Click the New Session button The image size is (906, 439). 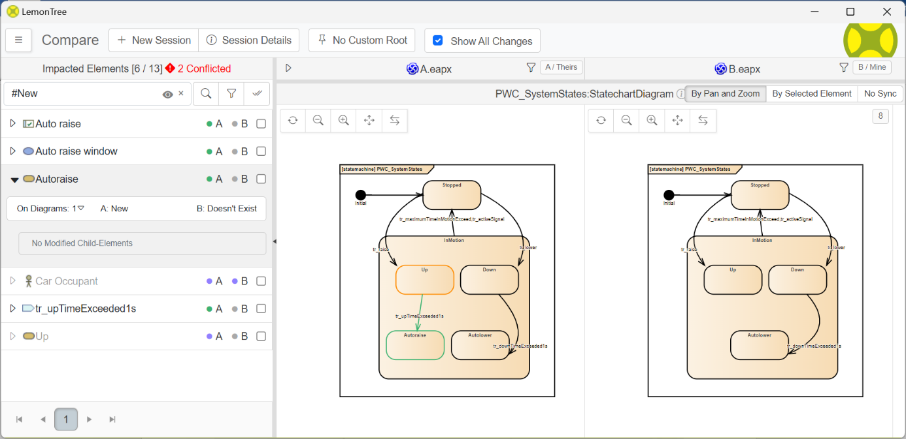coord(154,40)
